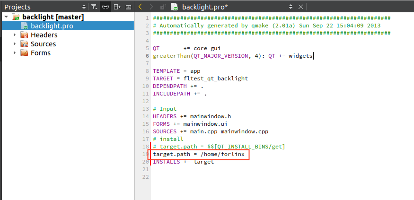
Task: Toggle synchronize with editor link icon
Action: coord(105,7)
